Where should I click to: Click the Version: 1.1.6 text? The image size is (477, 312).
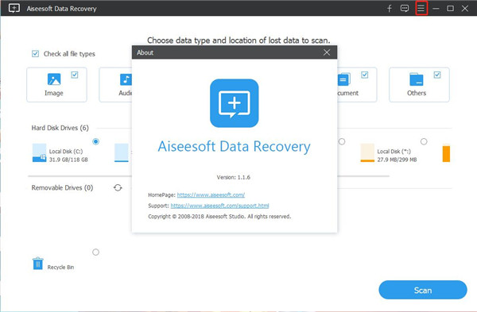[233, 177]
